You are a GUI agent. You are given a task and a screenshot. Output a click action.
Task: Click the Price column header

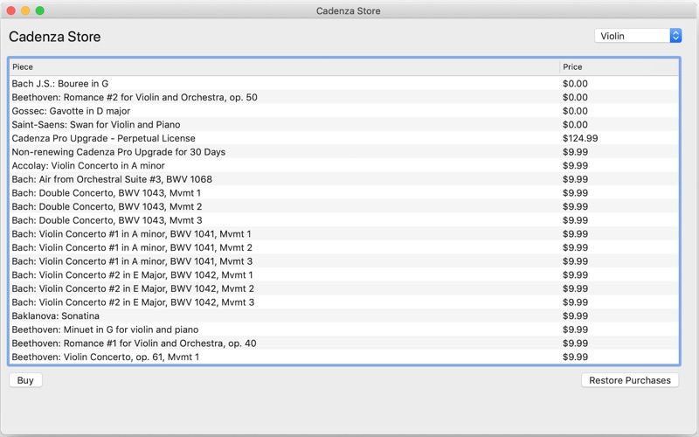619,67
